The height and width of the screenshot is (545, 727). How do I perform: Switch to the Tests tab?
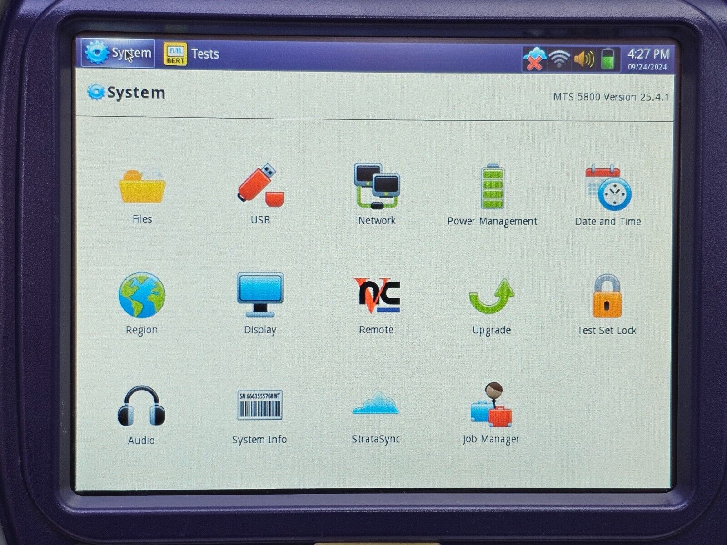[192, 54]
